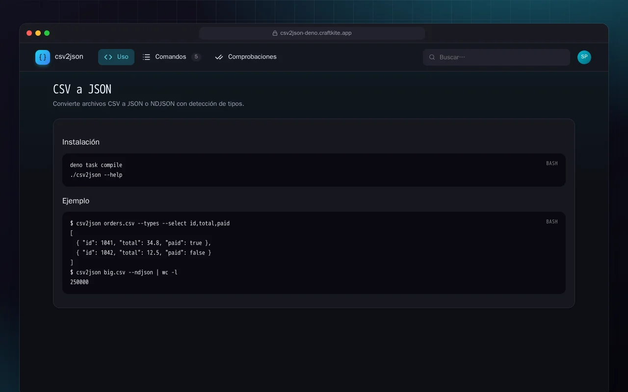Open the Uso tab
Image resolution: width=628 pixels, height=392 pixels.
116,57
